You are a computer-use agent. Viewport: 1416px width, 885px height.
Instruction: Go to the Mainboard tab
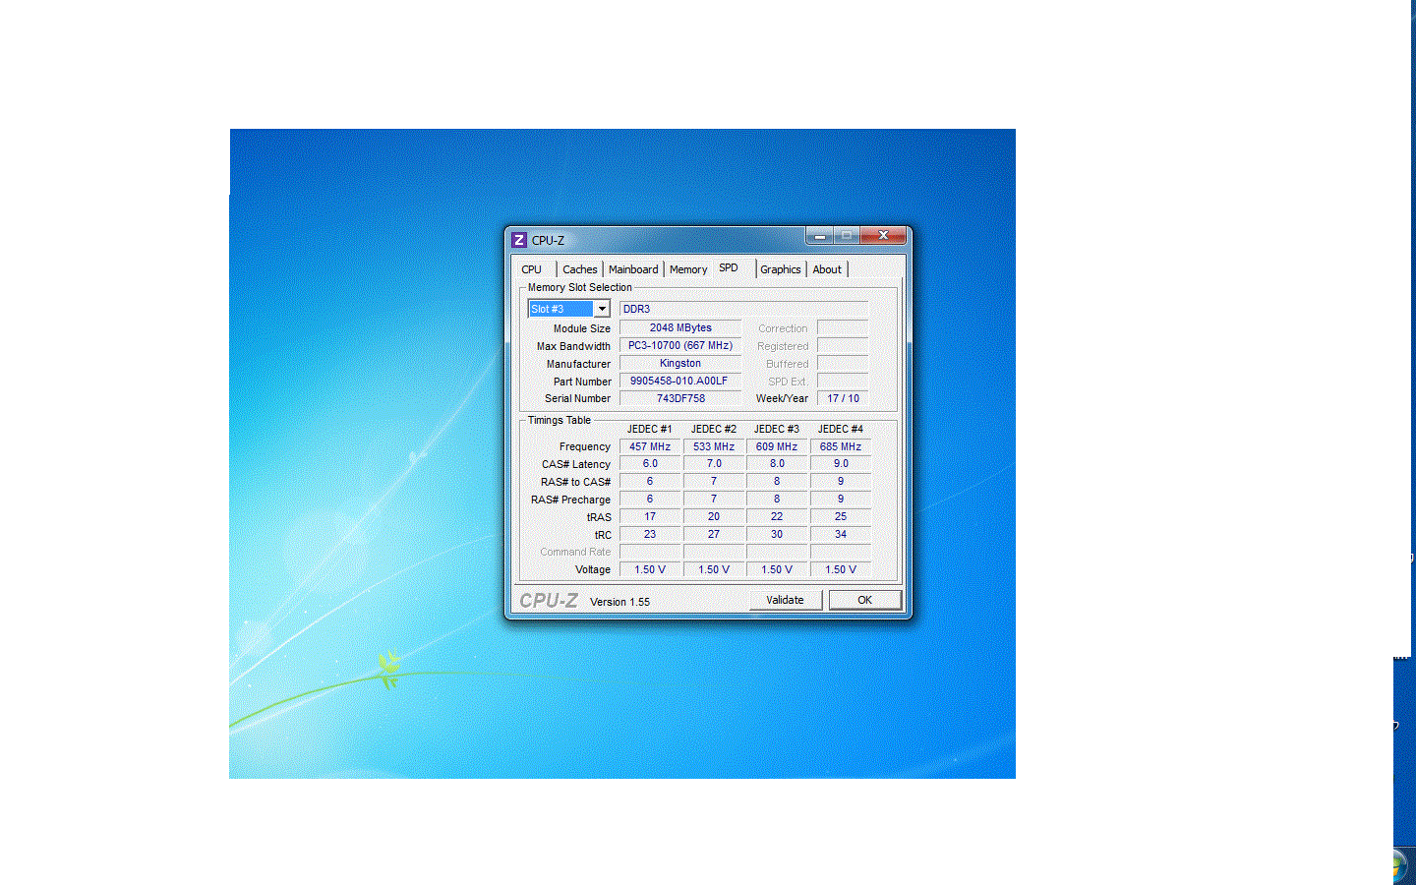click(633, 269)
